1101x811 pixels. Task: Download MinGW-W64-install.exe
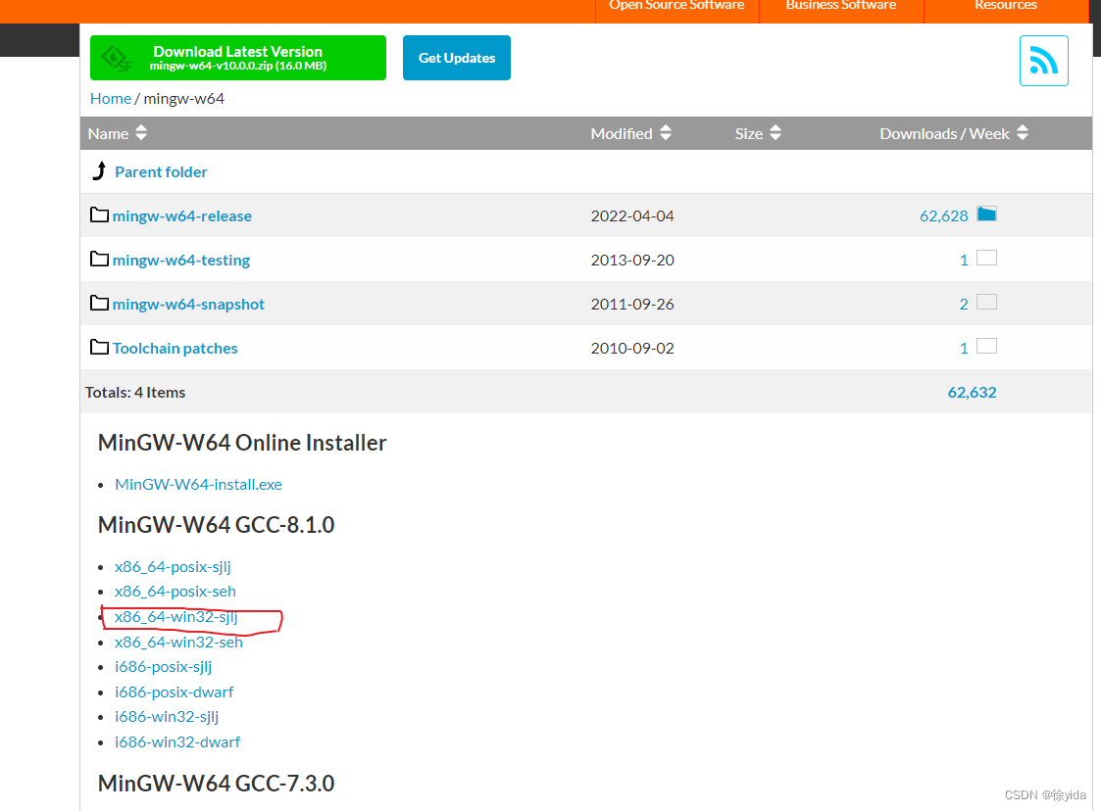coord(198,484)
